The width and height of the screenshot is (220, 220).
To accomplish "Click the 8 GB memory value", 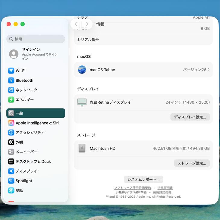I will 205,29.
